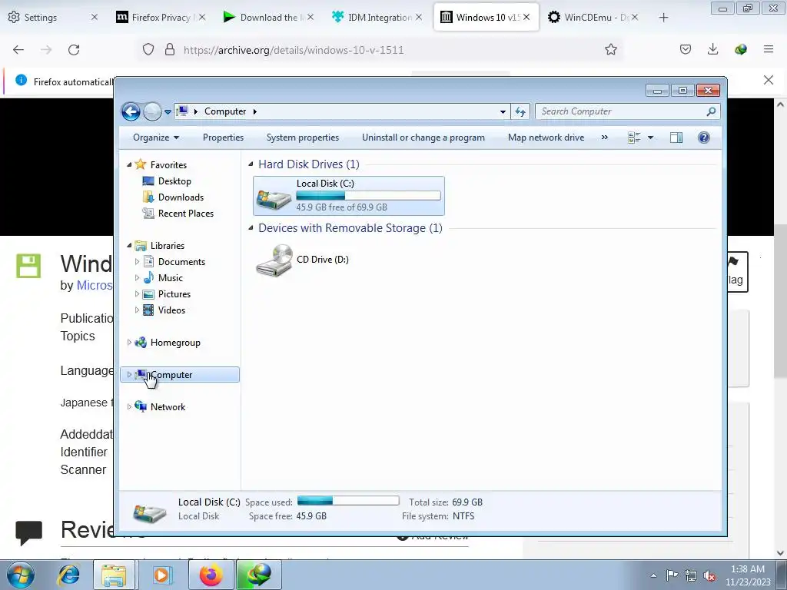Open the Organize menu
This screenshot has height=590, width=787.
(x=155, y=138)
